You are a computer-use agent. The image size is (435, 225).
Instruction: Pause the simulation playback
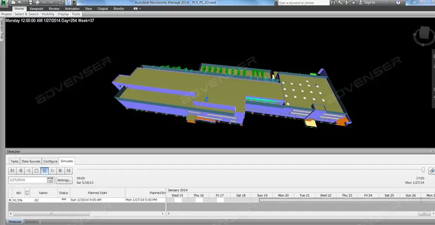[x=44, y=170]
